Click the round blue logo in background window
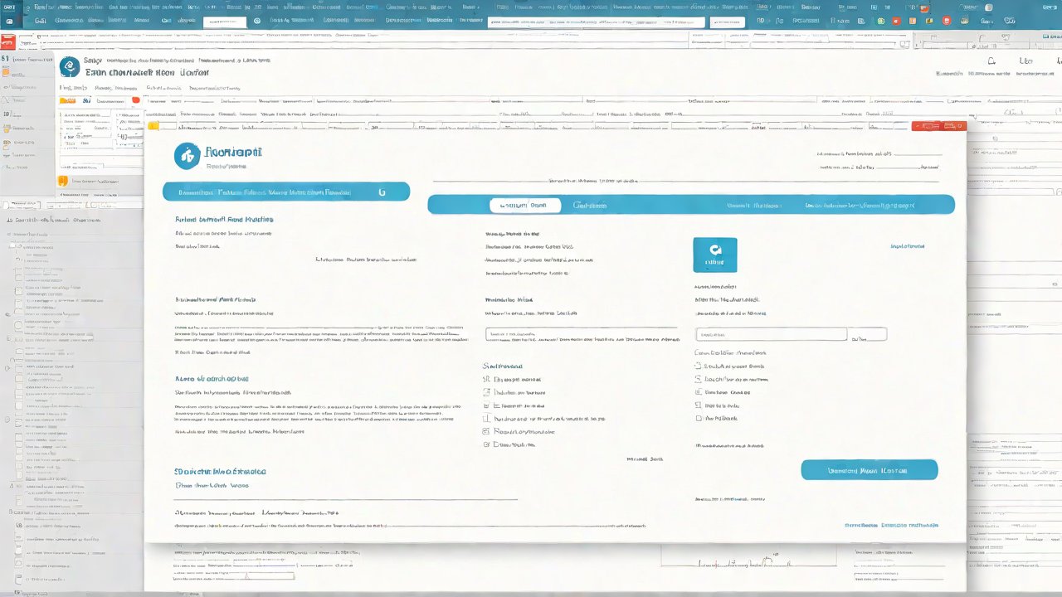Viewport: 1062px width, 597px height. click(x=71, y=67)
